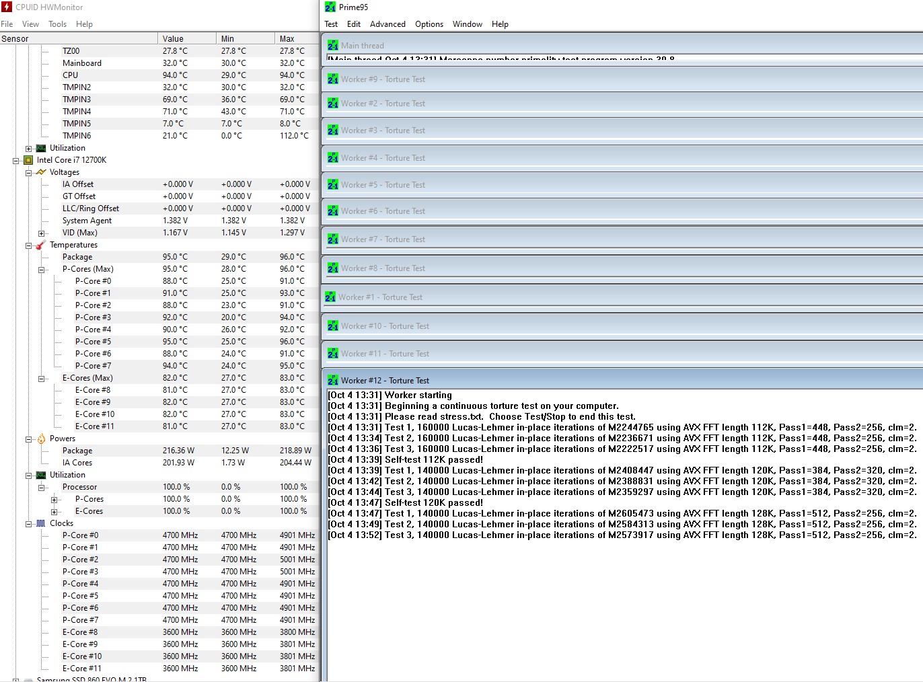Click the Worker #5 Torture Test window icon

coord(333,184)
